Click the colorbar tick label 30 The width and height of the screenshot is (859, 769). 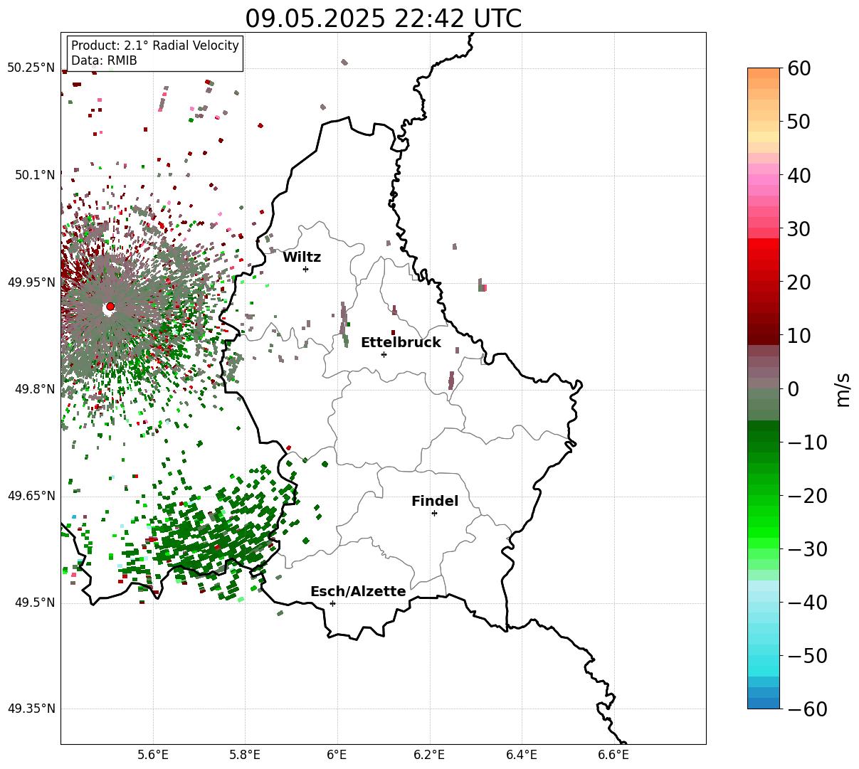[x=799, y=228]
